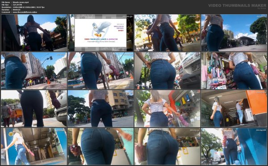Click the file name value ending in .mp4

(21, 2)
